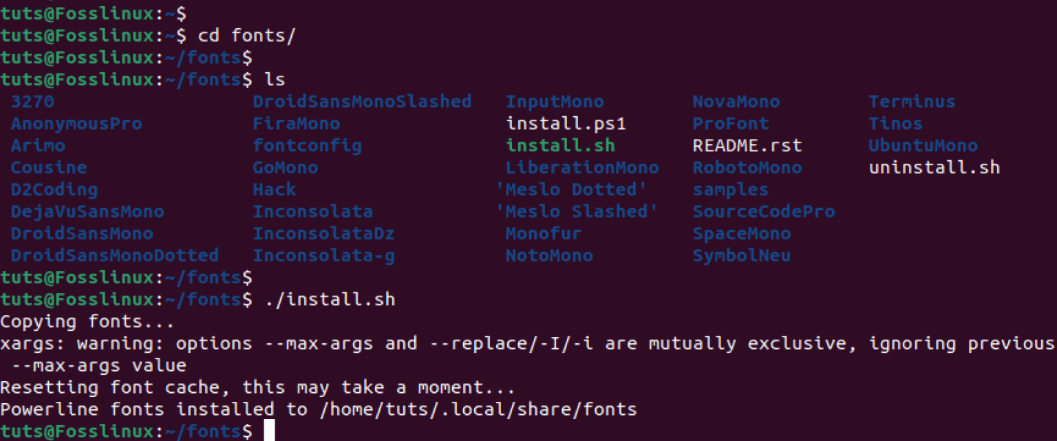The height and width of the screenshot is (441, 1057).
Task: Click the install.sh script filename
Action: (x=559, y=145)
